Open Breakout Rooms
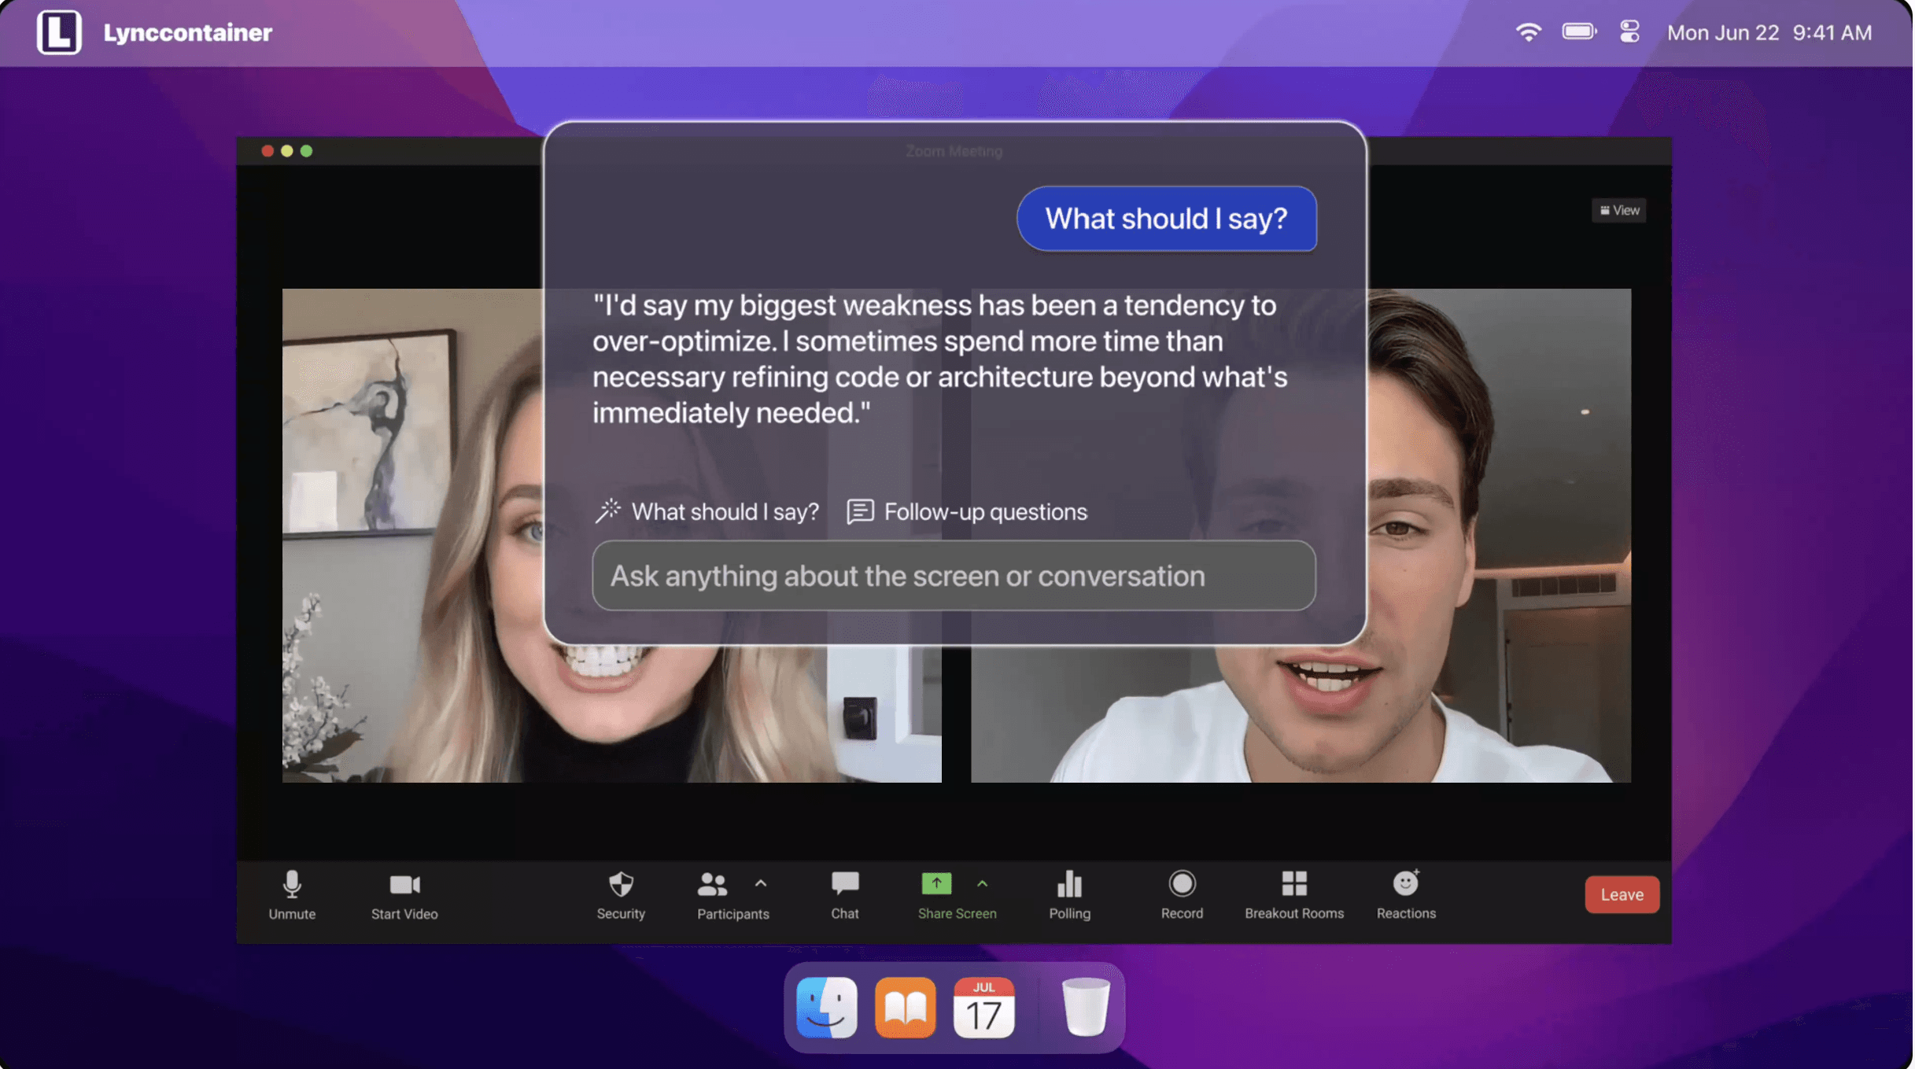This screenshot has height=1069, width=1915. [x=1293, y=894]
